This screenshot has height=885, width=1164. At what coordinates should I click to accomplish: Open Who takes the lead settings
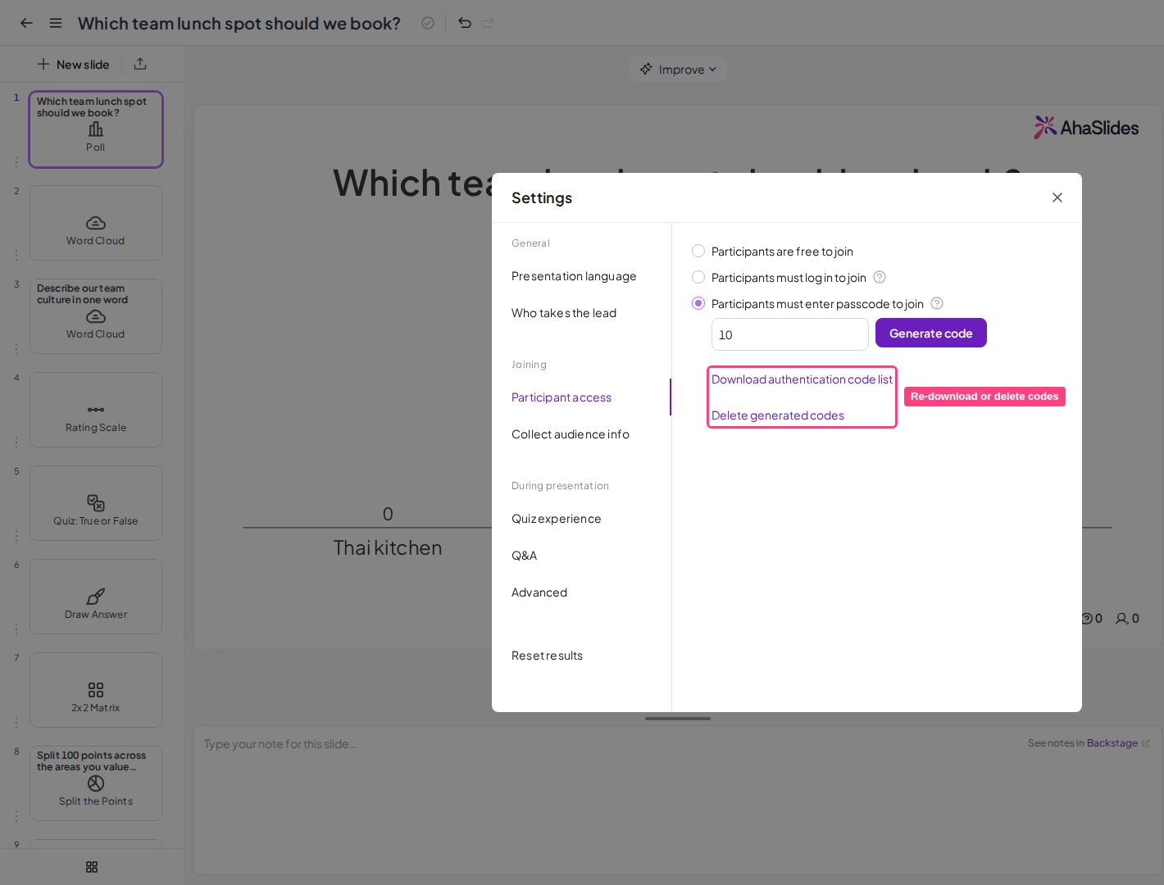coord(564,313)
